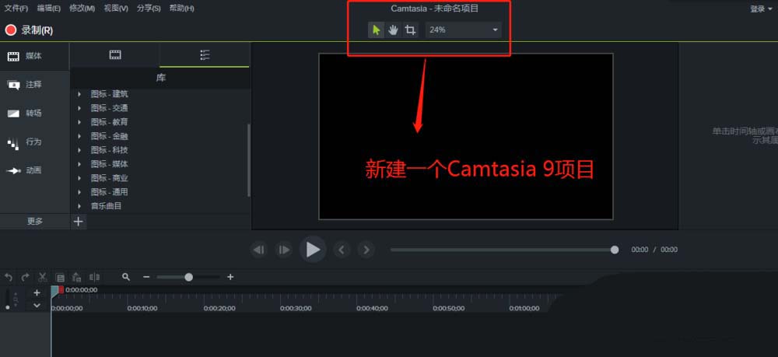This screenshot has height=357, width=778.
Task: Expand the track options chevron
Action: tap(37, 306)
